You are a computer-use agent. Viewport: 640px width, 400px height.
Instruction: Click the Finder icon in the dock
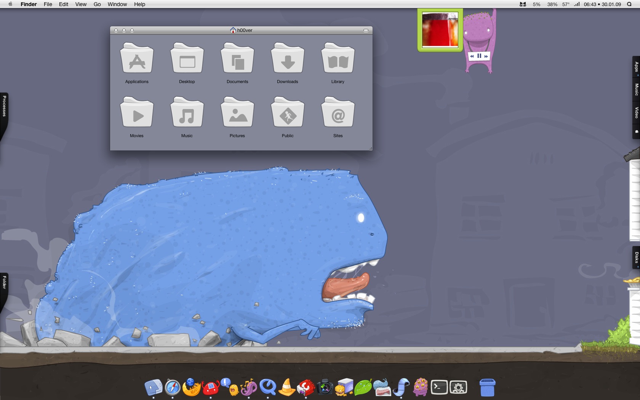coord(154,388)
